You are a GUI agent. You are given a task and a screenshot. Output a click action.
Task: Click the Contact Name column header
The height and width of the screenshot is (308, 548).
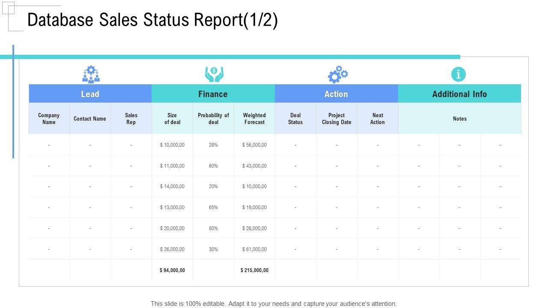90,118
